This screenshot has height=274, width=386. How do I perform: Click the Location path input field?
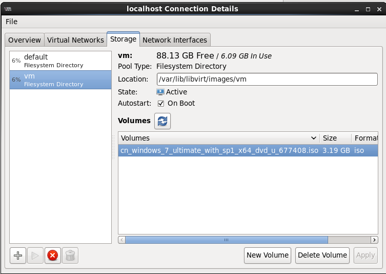267,80
